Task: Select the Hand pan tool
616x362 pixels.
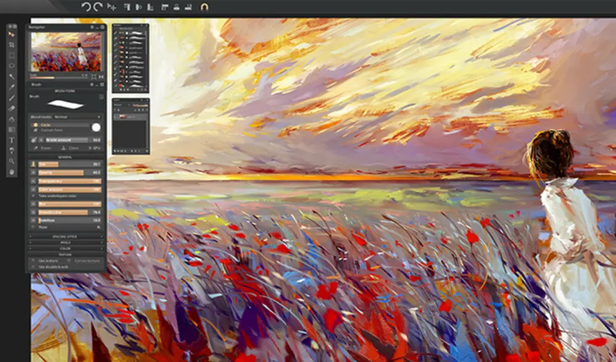Action: (12, 172)
